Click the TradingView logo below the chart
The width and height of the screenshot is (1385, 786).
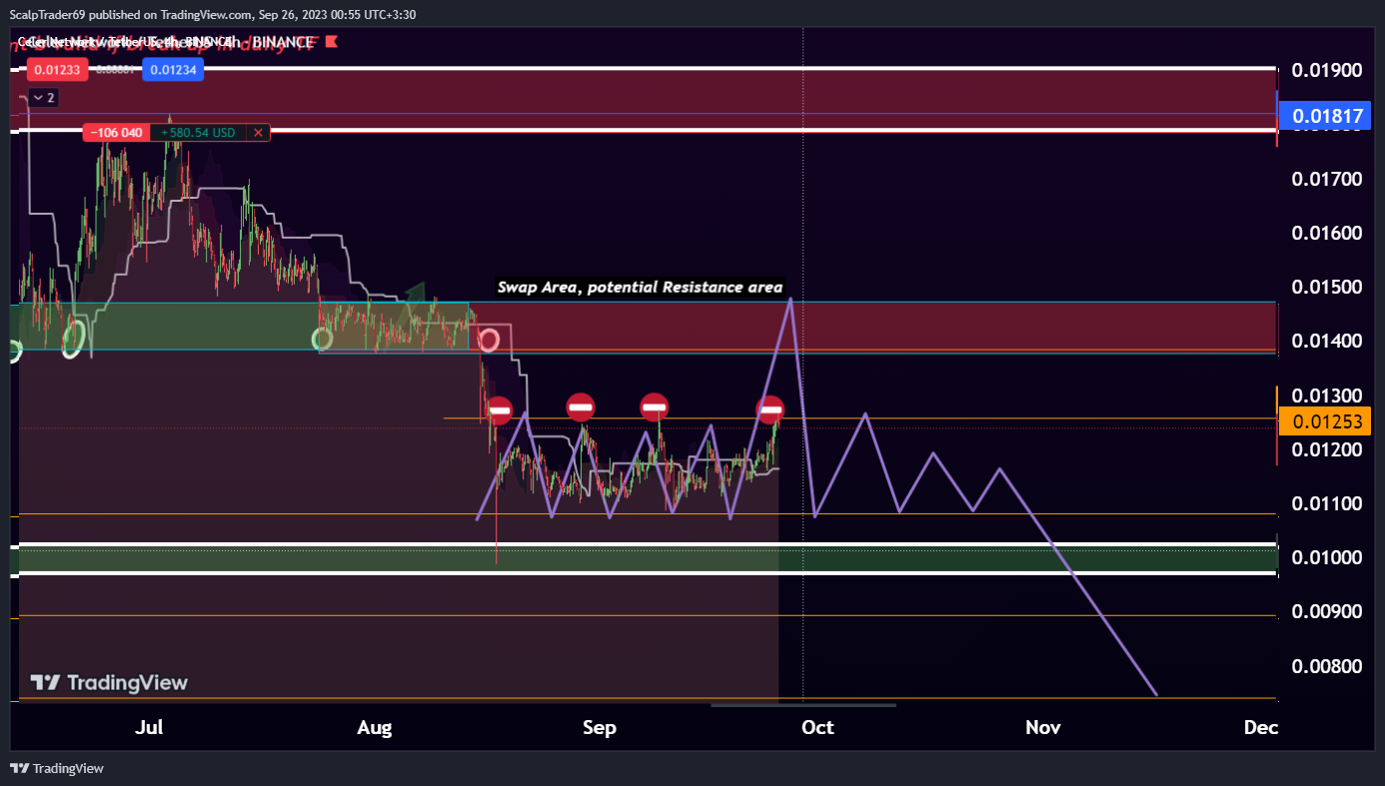[x=57, y=768]
